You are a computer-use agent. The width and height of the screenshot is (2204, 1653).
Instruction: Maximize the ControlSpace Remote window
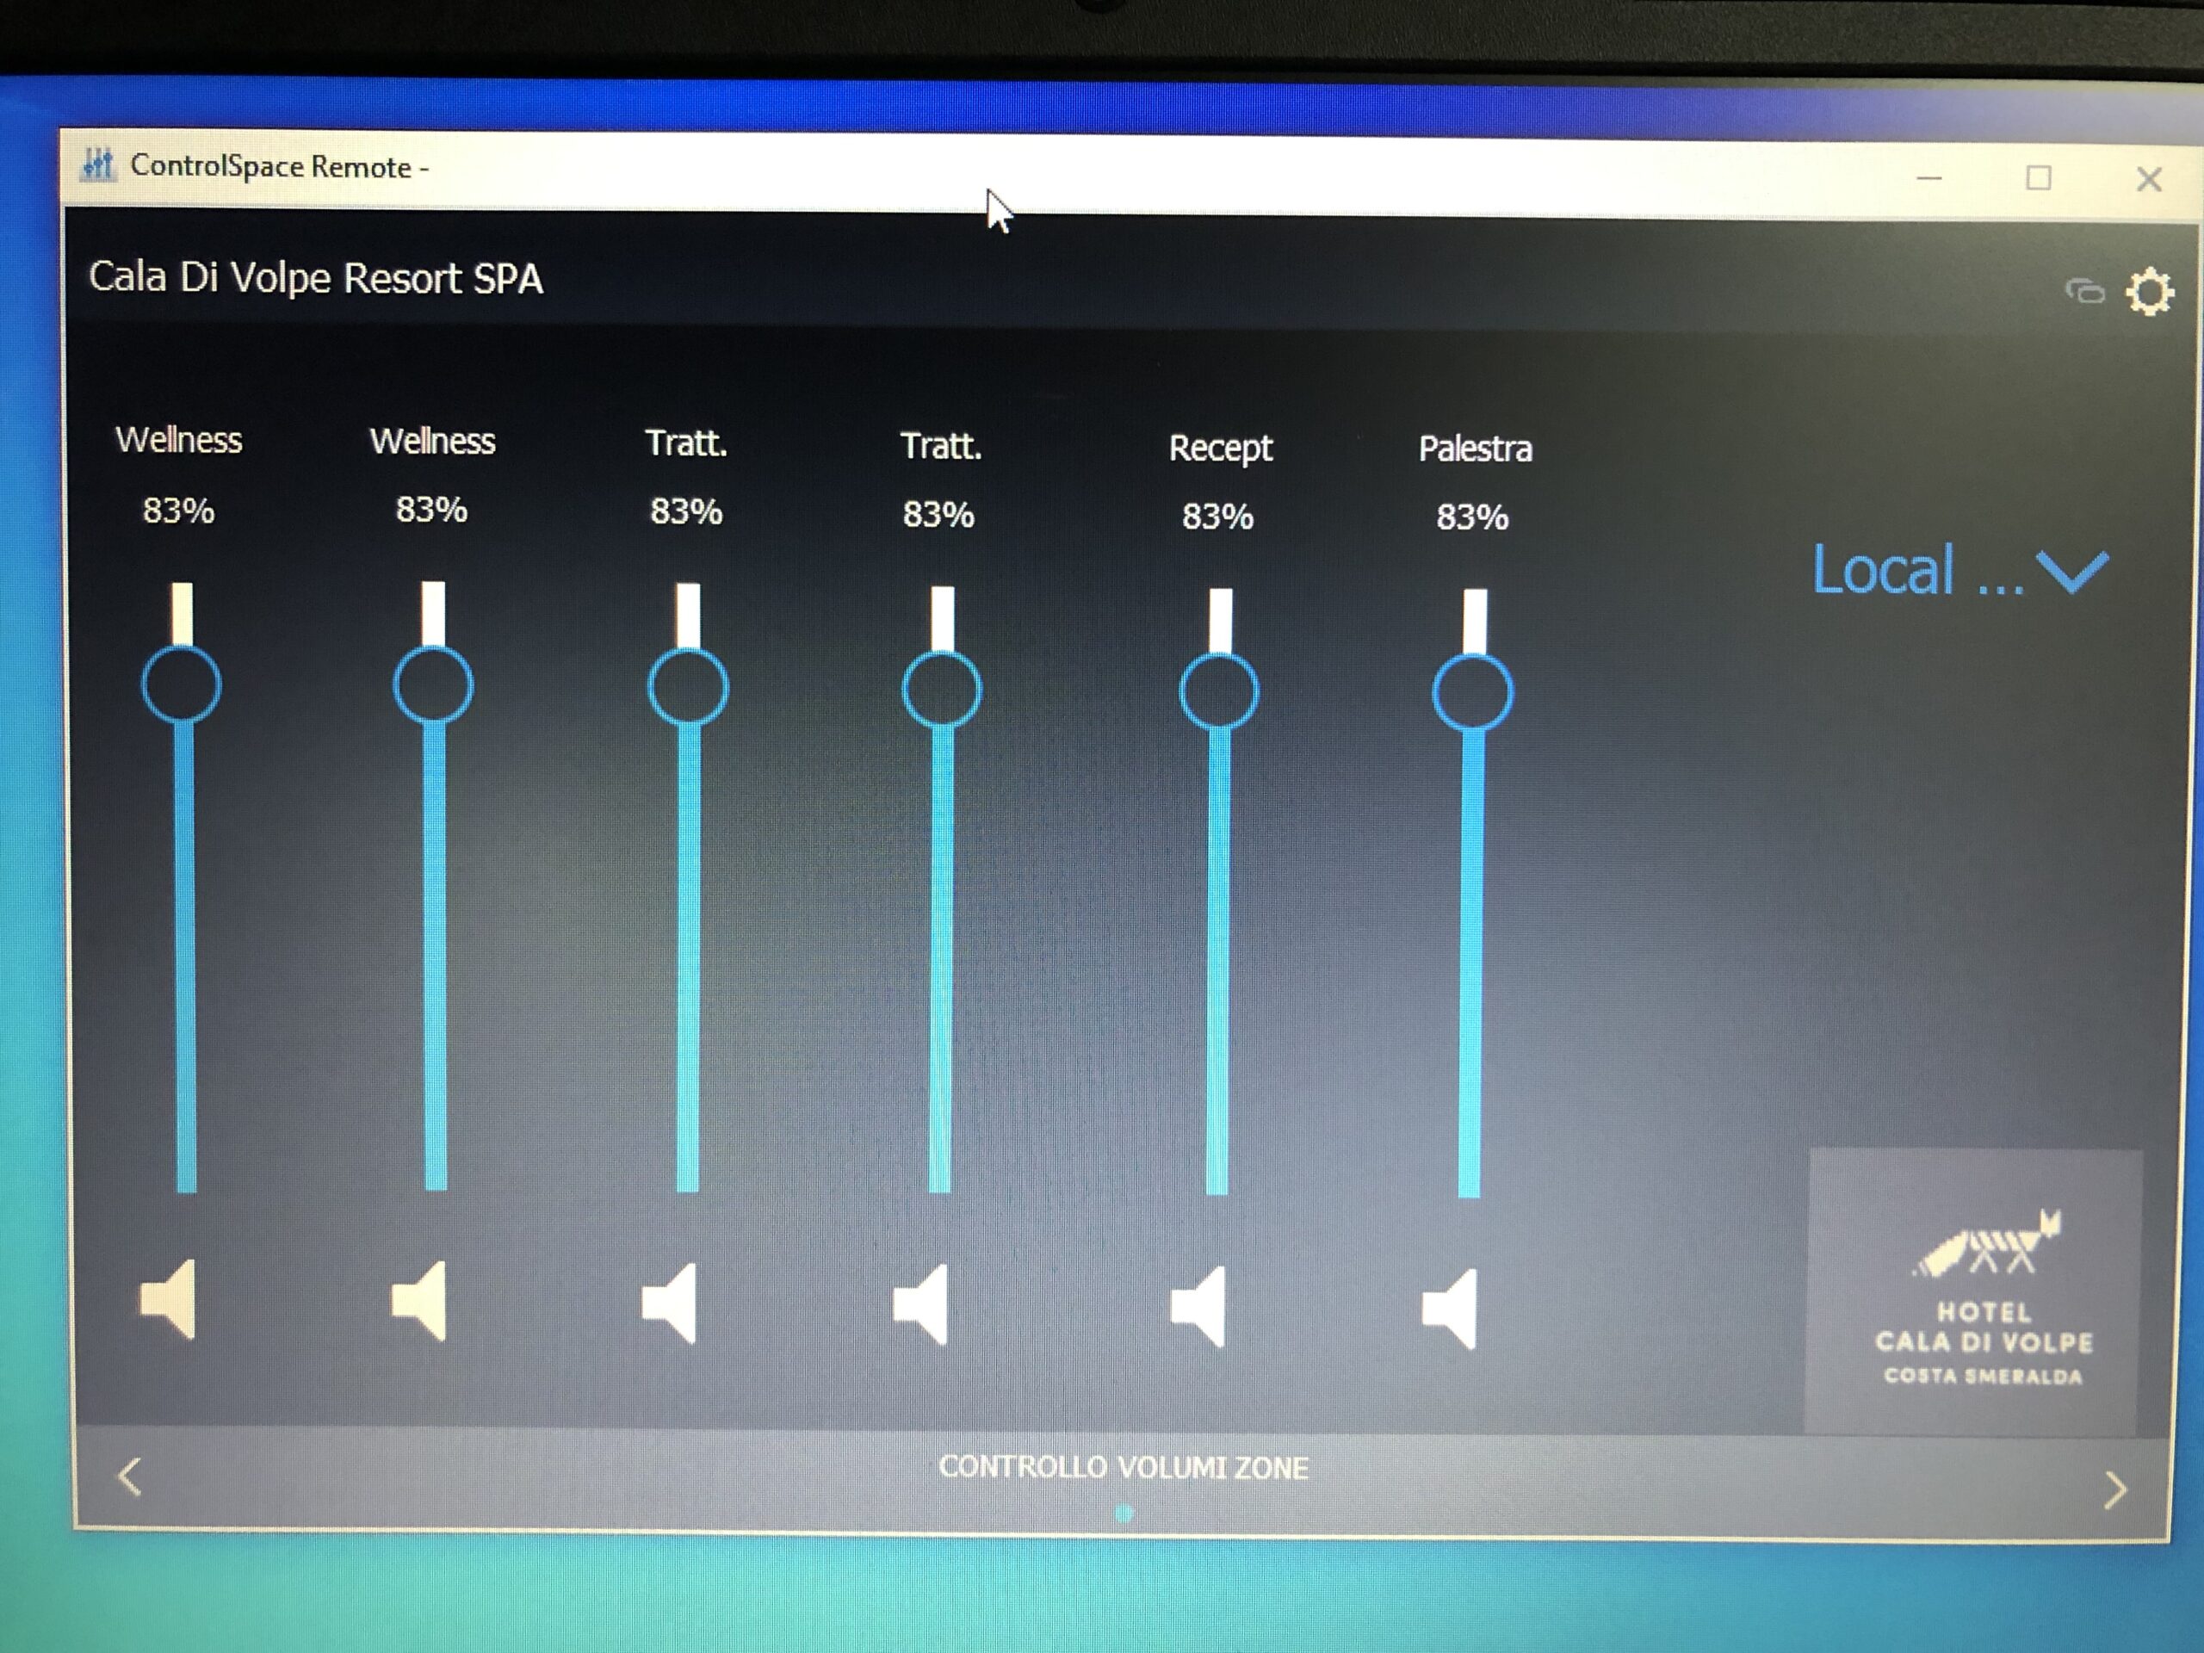(2039, 178)
